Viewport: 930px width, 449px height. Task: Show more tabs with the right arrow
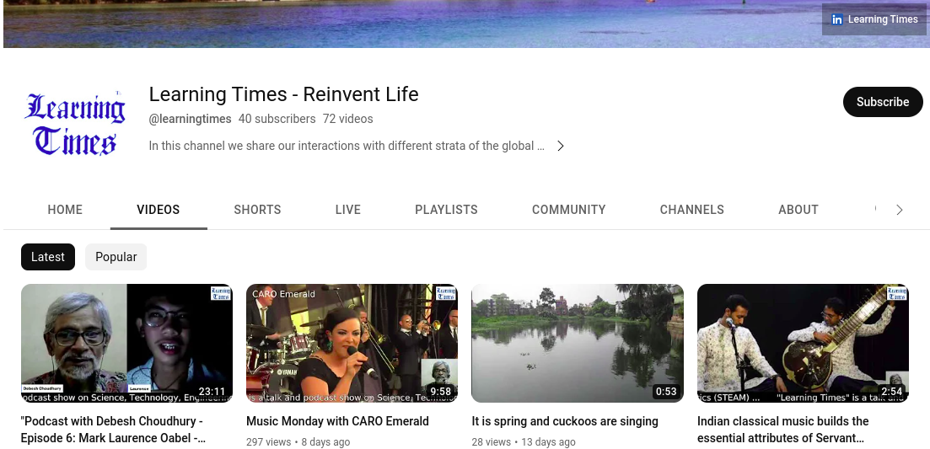[899, 210]
